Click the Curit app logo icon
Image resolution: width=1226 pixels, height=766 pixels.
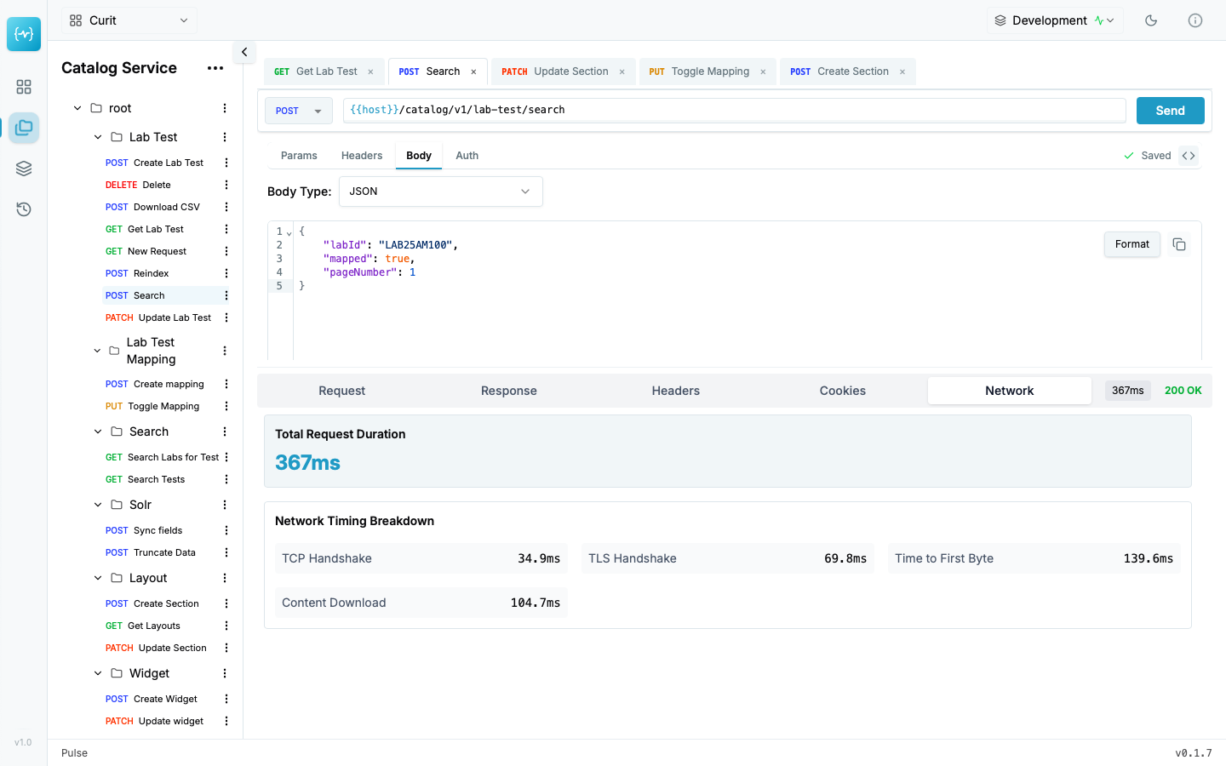click(24, 34)
